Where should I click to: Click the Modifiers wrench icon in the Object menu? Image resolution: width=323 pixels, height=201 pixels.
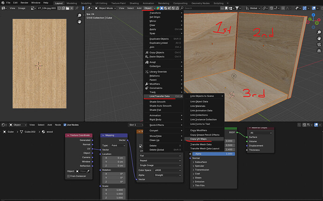pyautogui.click(x=147, y=84)
